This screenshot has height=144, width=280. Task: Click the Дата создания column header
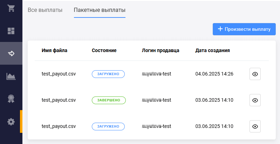click(x=212, y=50)
